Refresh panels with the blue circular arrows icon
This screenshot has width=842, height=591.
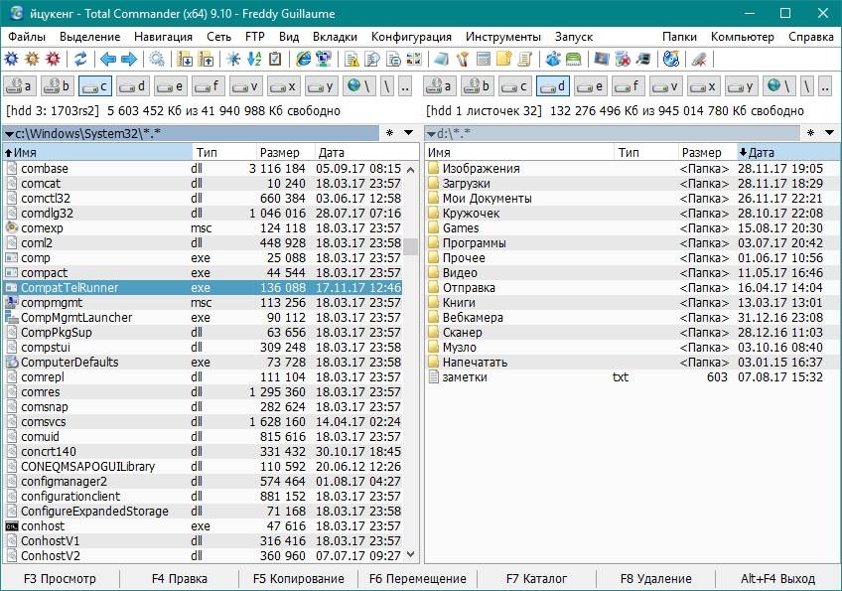click(x=80, y=59)
